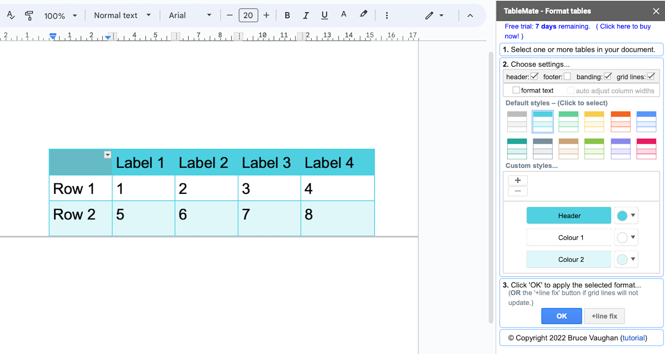
Task: Toggle the banding checkbox
Action: [x=607, y=76]
